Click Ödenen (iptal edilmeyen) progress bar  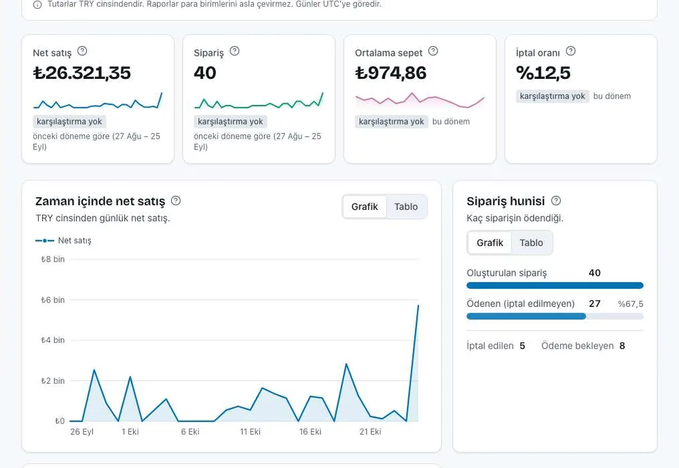point(555,317)
